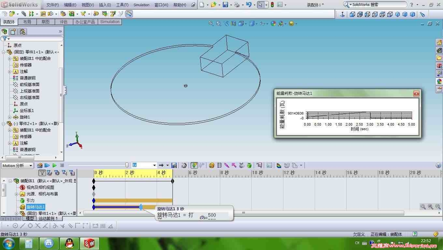Viewport: 443px width, 250px height.
Task: Expand the FeatureManager panel with double chevron
Action: pyautogui.click(x=60, y=32)
